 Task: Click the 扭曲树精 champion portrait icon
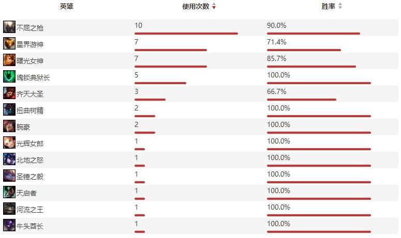pyautogui.click(x=9, y=109)
